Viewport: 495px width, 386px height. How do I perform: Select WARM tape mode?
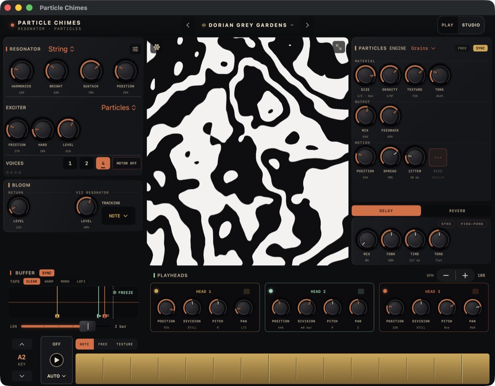click(49, 281)
